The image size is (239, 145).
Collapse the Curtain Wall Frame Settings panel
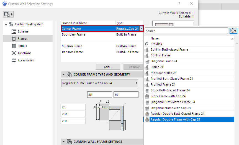64,142
